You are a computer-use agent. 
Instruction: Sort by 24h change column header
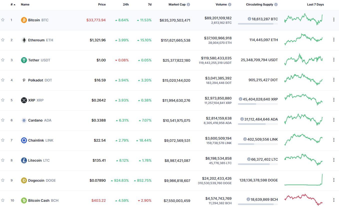(126, 5)
